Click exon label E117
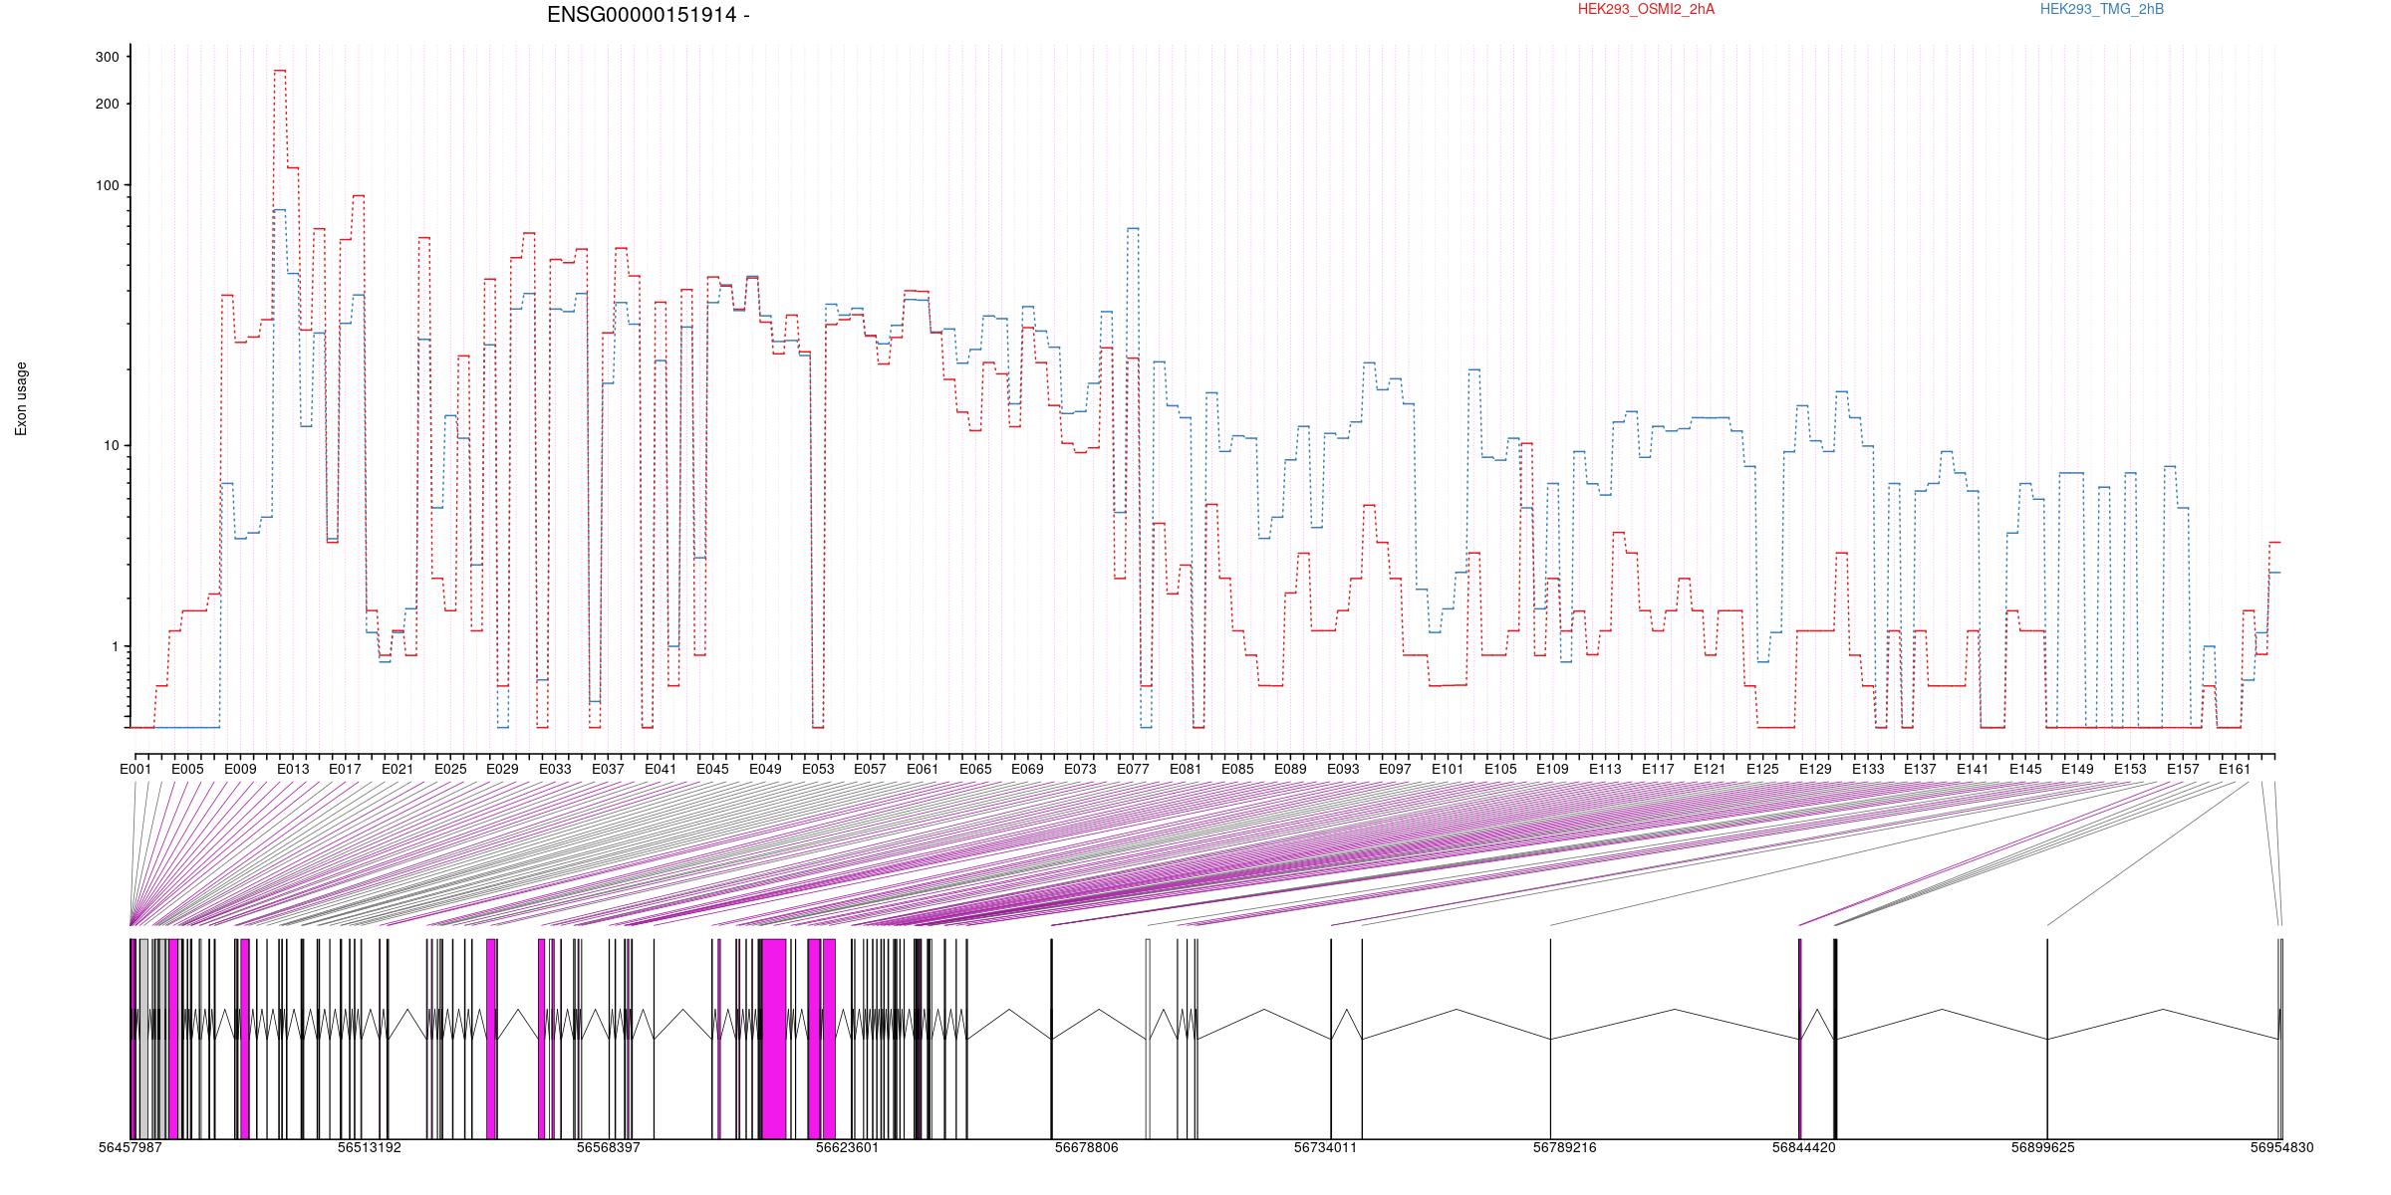2391x1195 pixels. click(x=1658, y=769)
